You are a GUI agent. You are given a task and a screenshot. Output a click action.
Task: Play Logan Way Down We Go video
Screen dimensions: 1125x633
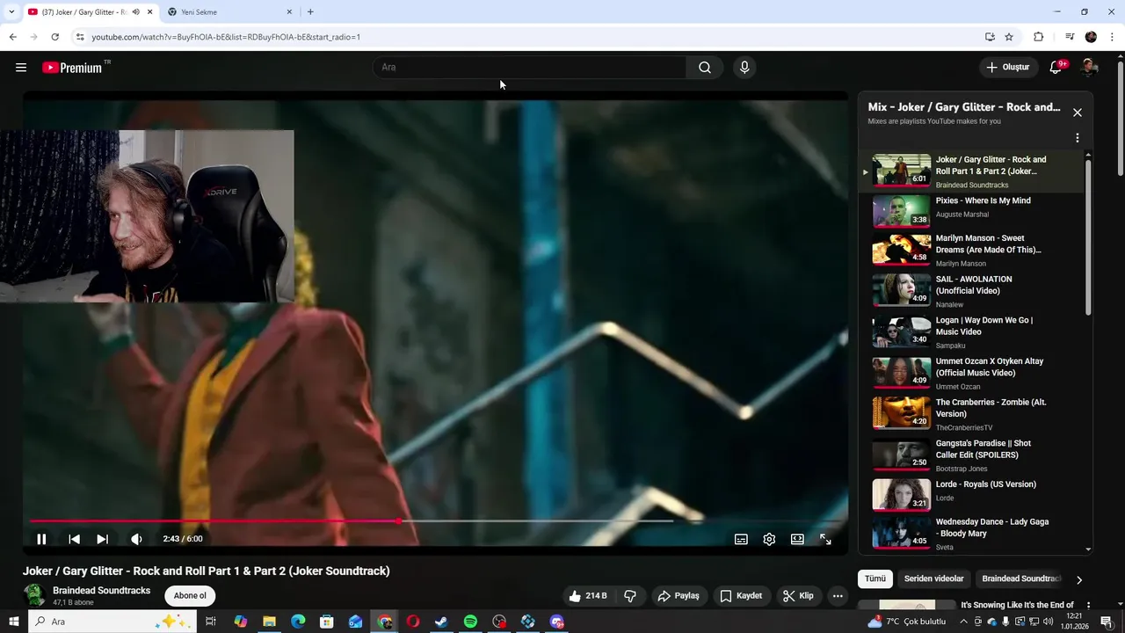click(x=971, y=332)
